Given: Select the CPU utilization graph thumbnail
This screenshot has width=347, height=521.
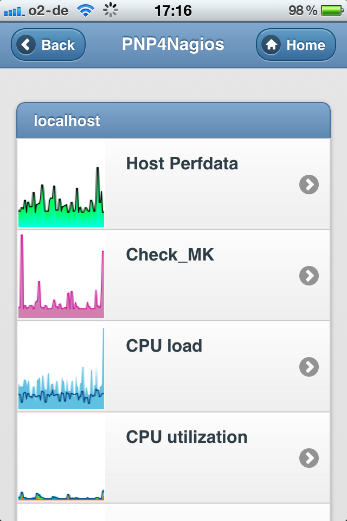Looking at the screenshot, I should [61, 458].
